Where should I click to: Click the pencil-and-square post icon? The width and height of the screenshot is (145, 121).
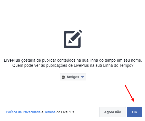[x=73, y=39]
